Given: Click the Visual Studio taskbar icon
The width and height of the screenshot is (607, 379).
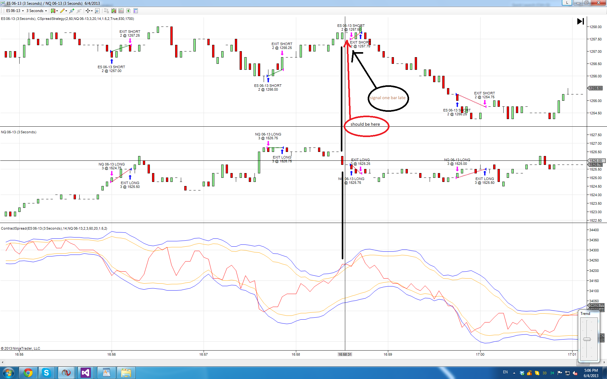Looking at the screenshot, I should click(86, 373).
